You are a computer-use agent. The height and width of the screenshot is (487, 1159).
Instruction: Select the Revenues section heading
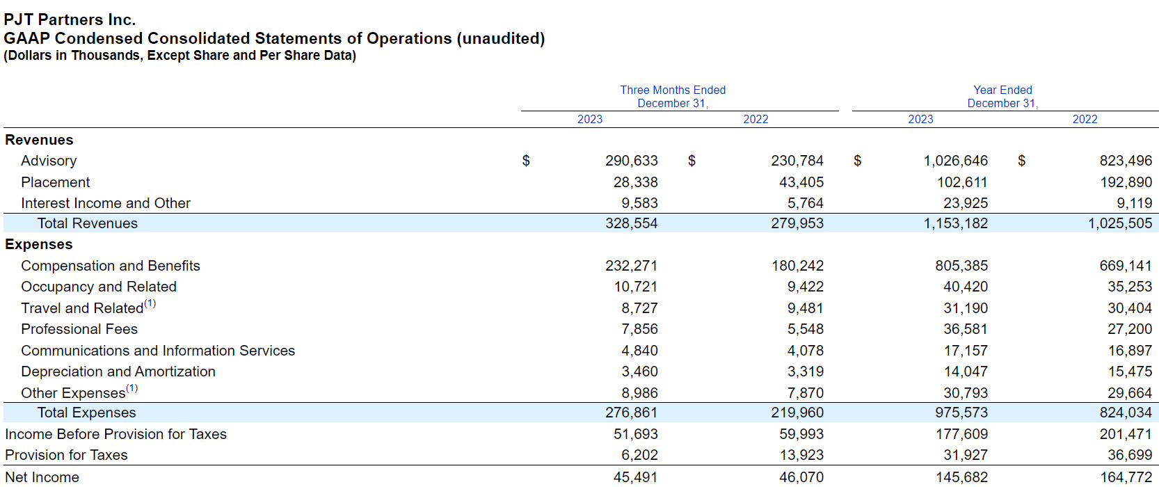(x=39, y=140)
